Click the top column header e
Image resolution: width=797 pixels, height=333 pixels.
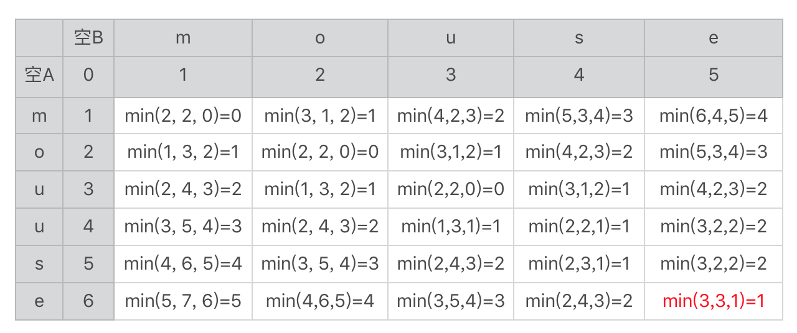(713, 38)
